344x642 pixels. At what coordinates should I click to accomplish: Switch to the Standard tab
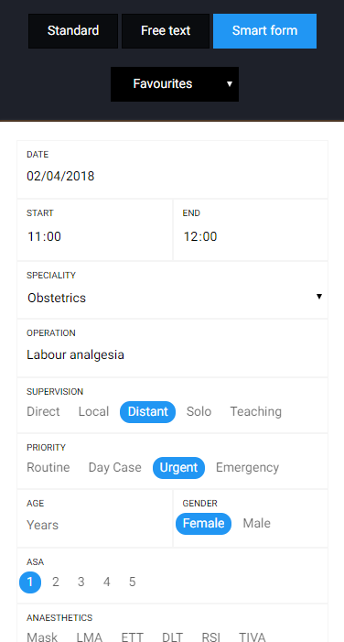73,31
